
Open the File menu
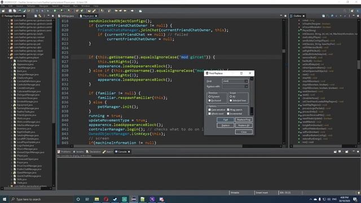coord(3,6)
